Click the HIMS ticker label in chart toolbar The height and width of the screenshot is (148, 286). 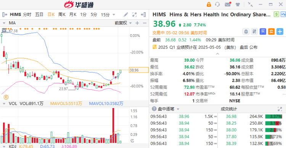coord(16,14)
